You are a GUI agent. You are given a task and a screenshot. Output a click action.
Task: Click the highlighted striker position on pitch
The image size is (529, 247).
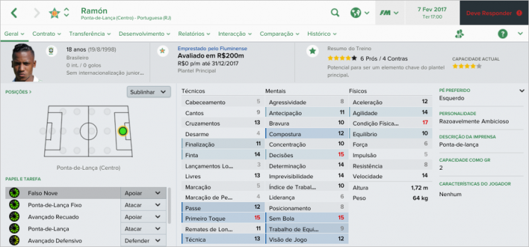click(x=123, y=131)
